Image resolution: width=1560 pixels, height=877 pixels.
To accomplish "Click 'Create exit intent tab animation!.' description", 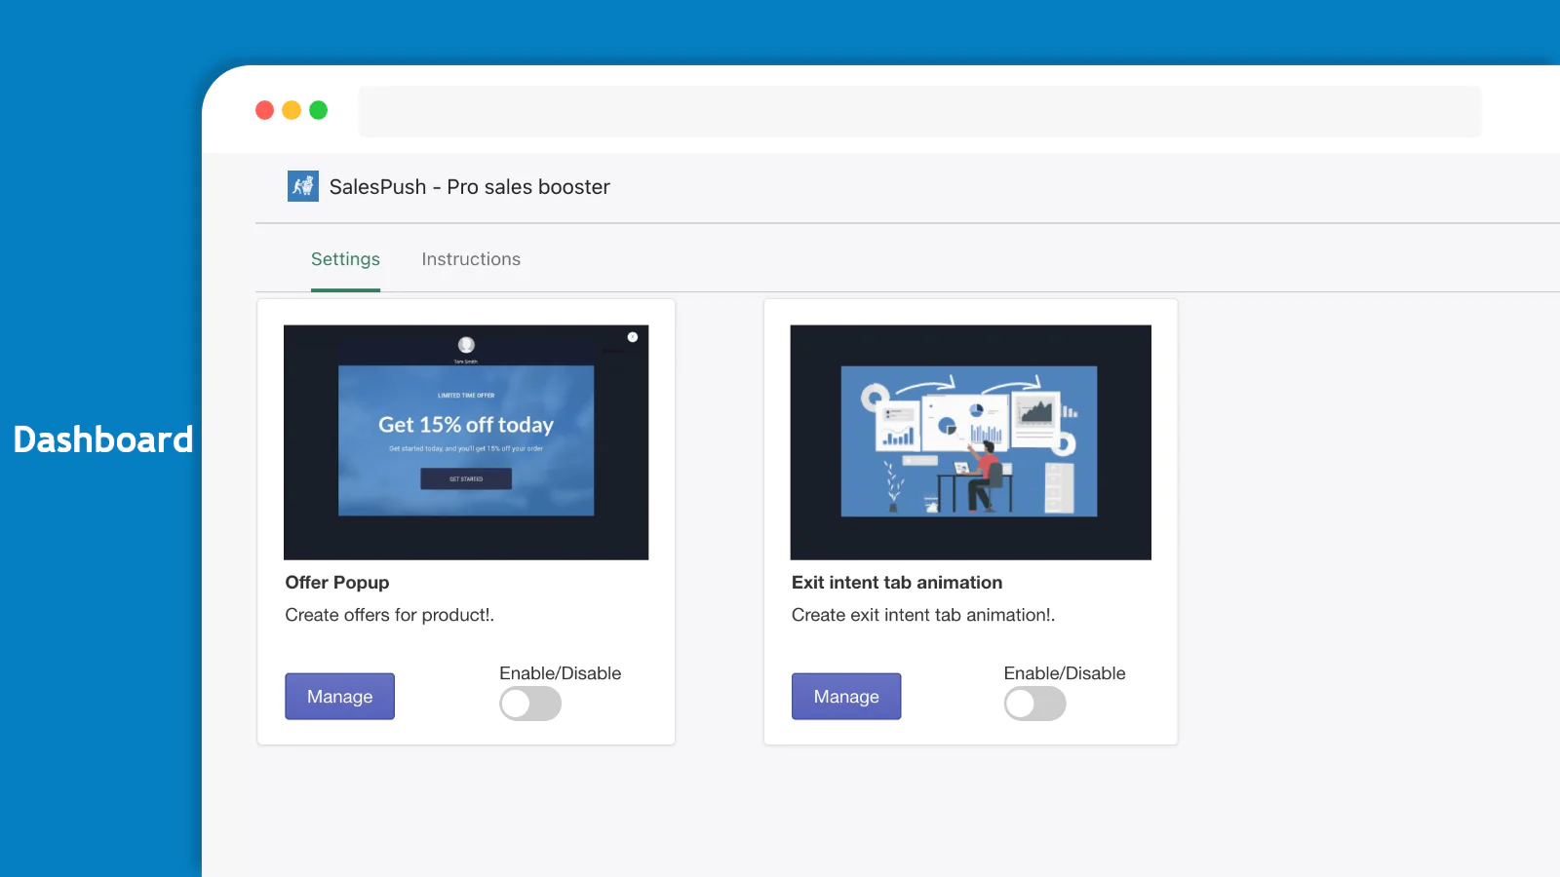I will [923, 615].
